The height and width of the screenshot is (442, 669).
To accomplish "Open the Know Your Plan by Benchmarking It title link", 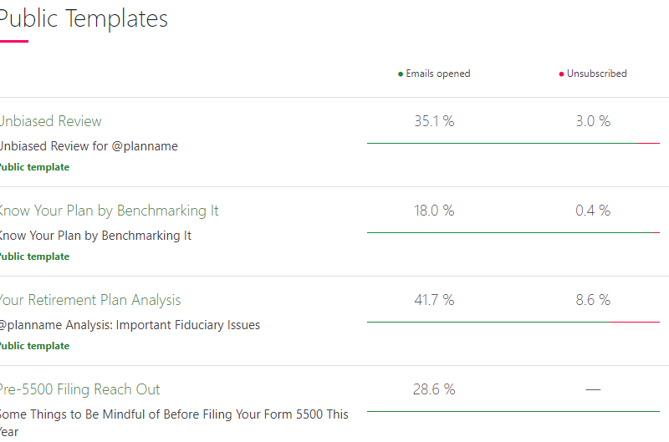I will tap(109, 211).
